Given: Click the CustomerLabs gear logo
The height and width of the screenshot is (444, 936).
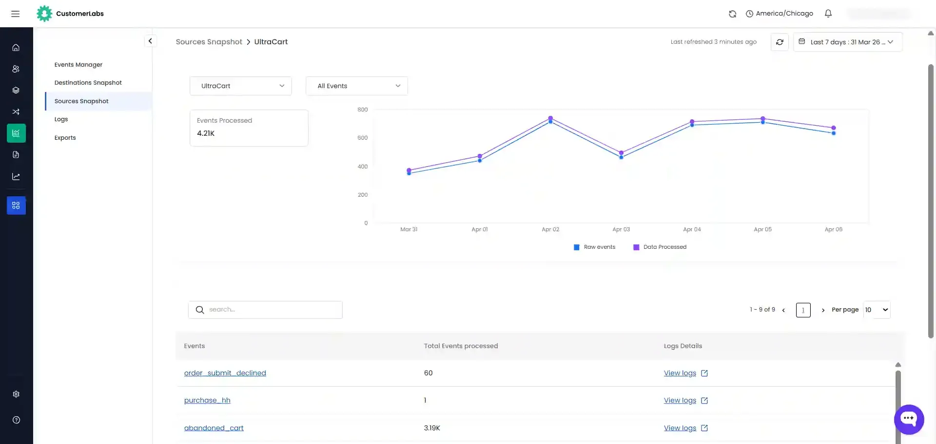Looking at the screenshot, I should (x=44, y=14).
